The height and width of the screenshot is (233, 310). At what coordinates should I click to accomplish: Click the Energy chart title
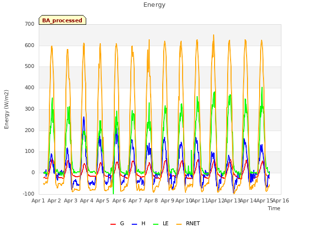[155, 5]
